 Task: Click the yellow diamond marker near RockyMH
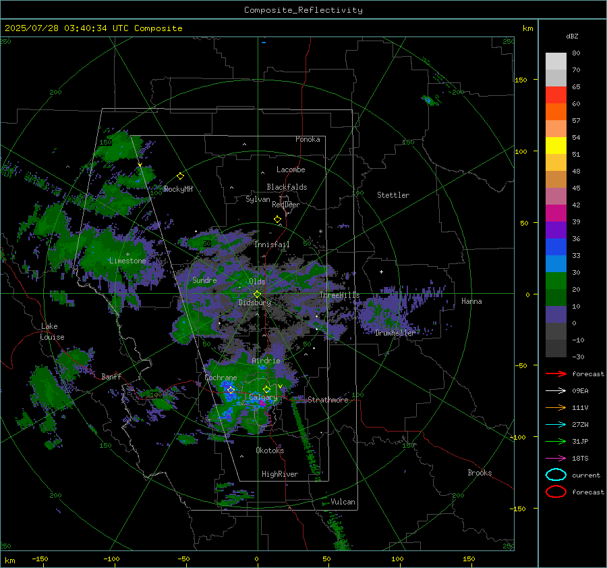180,176
